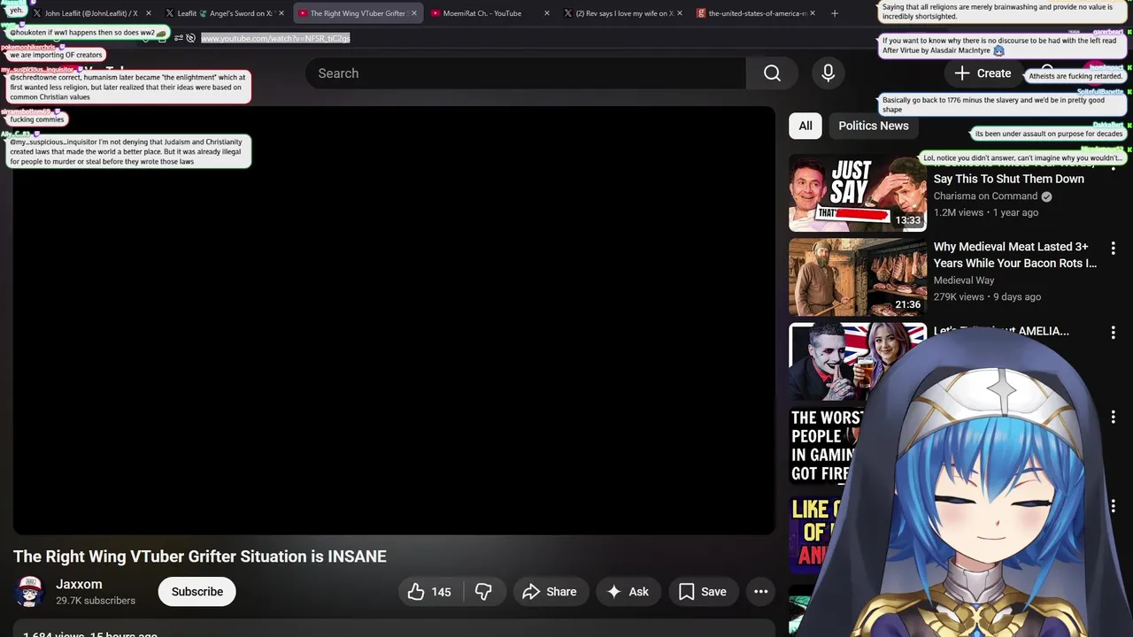Subscribe to the Jaxxom channel

(x=197, y=592)
